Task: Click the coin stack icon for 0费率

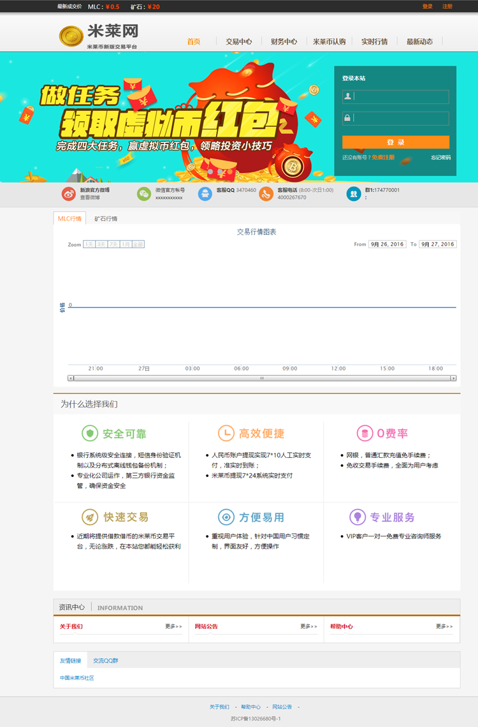Action: [365, 433]
